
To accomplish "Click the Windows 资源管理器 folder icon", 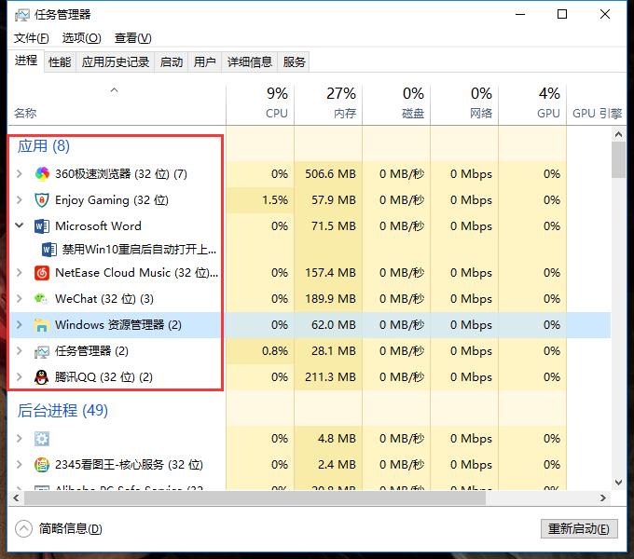I will (42, 325).
